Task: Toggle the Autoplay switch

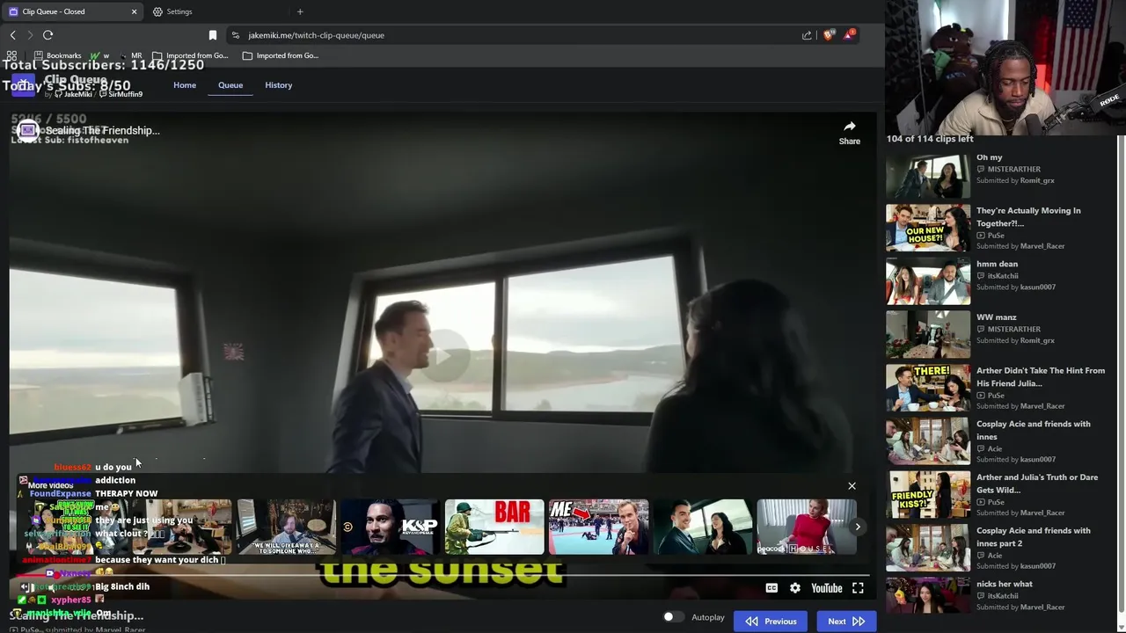Action: 673,617
